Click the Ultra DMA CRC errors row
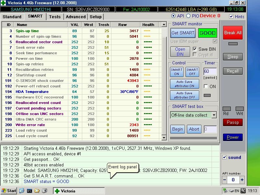 pyautogui.click(x=81, y=119)
